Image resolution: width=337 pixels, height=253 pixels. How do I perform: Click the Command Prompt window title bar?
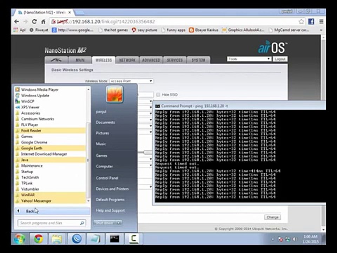[x=240, y=106]
